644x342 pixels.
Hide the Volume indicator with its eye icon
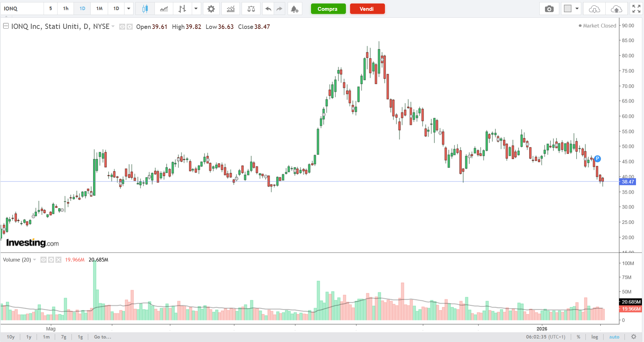[x=44, y=260]
